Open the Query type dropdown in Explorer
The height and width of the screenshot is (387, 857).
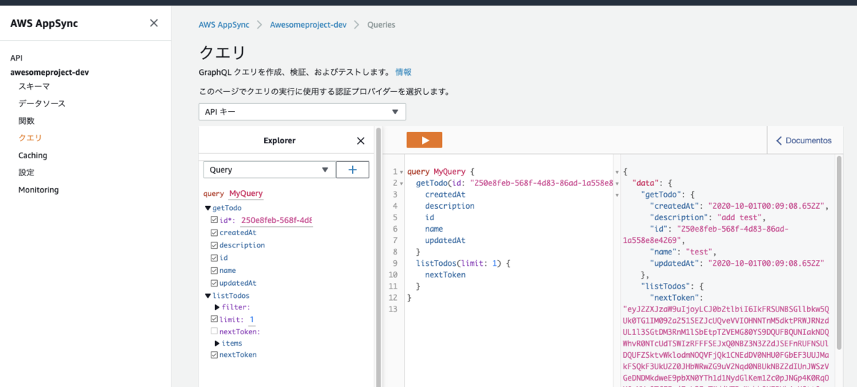pyautogui.click(x=269, y=170)
